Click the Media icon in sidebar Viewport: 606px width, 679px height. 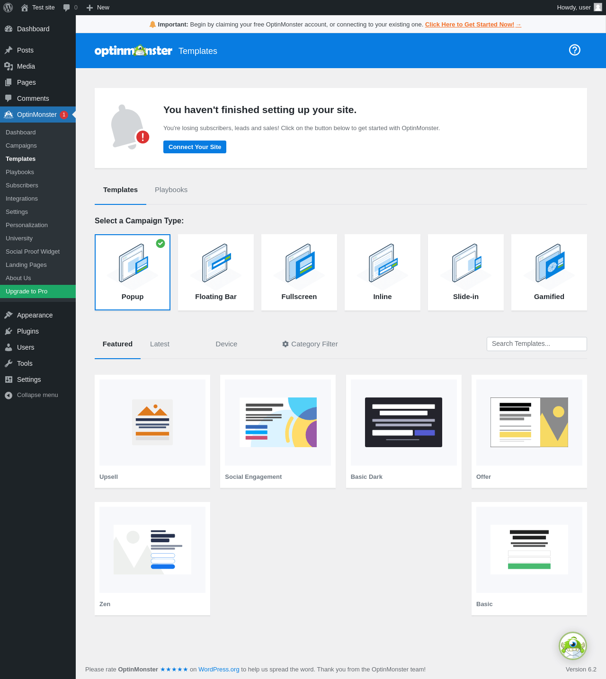tap(9, 66)
